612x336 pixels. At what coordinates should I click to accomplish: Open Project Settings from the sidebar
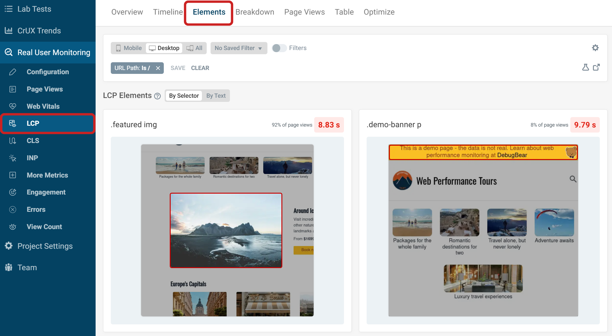pos(45,246)
